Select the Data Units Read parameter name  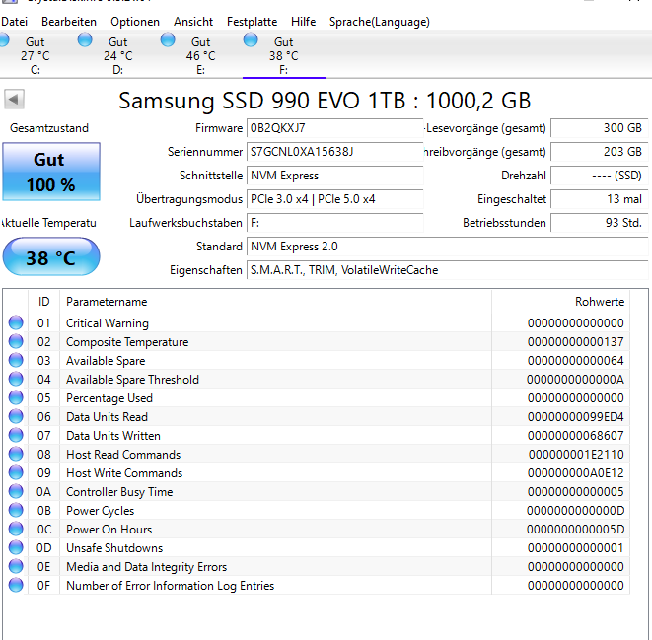[x=107, y=417]
